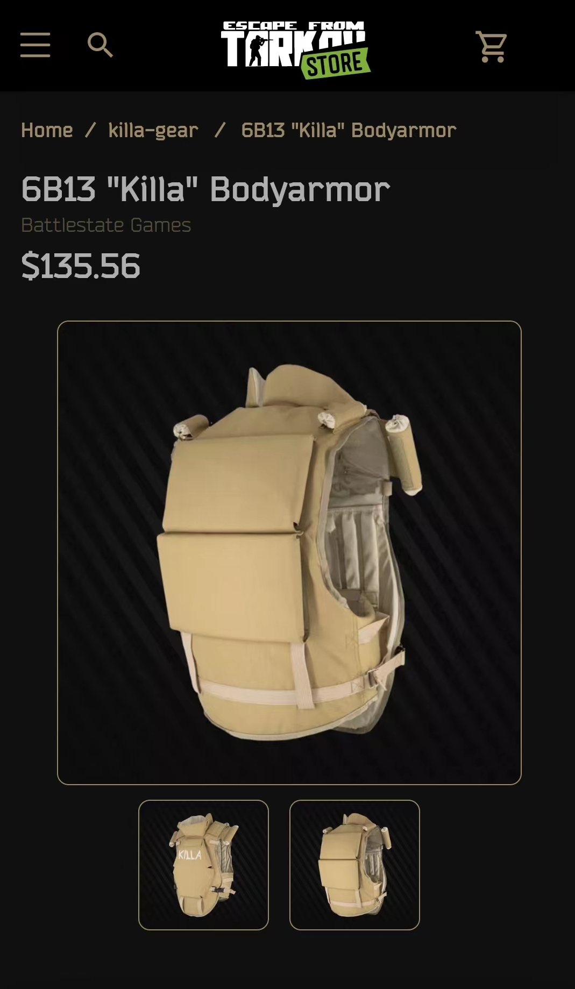The image size is (575, 989).
Task: Go to the Home breadcrumb
Action: pos(47,130)
